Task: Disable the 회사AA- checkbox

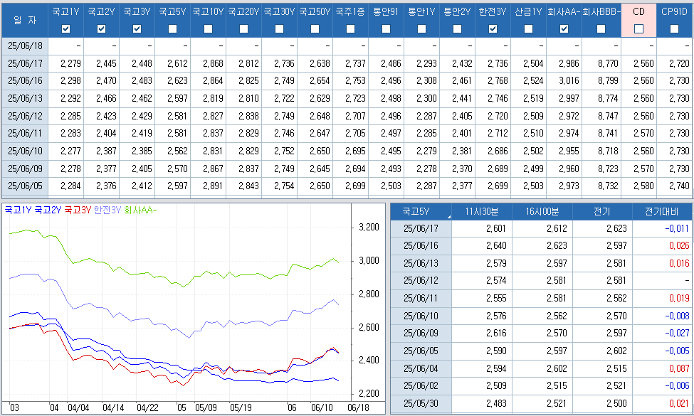Action: click(564, 28)
